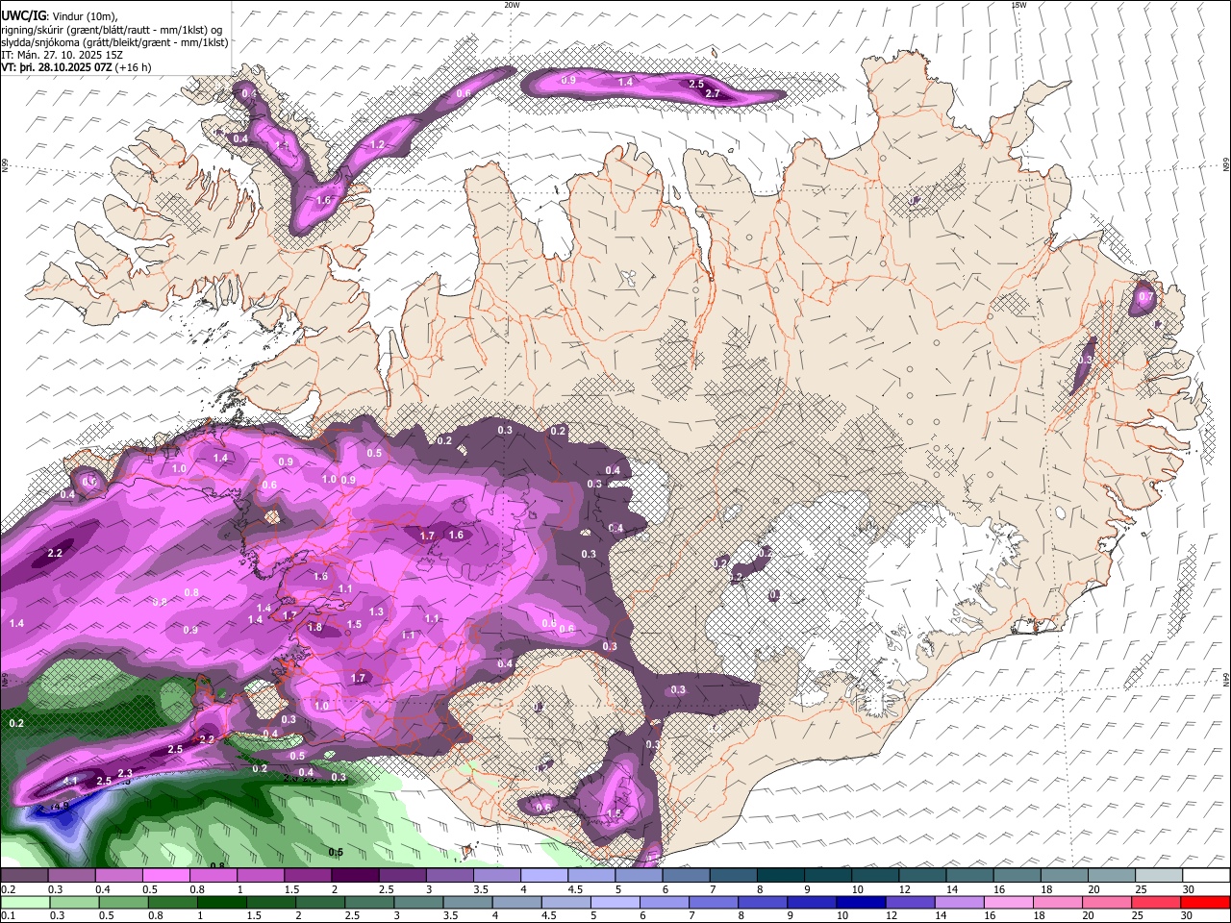Click the lightest green rain swatch between 0.1 and 0.3
The width and height of the screenshot is (1231, 923).
24,902
